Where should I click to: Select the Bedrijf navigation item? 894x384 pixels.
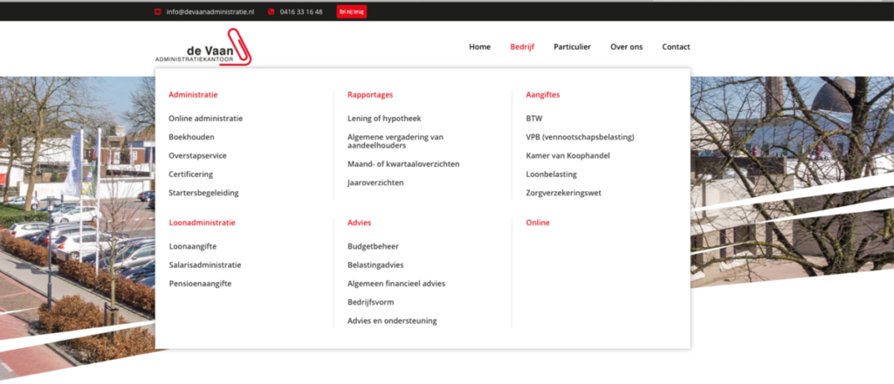(x=522, y=47)
